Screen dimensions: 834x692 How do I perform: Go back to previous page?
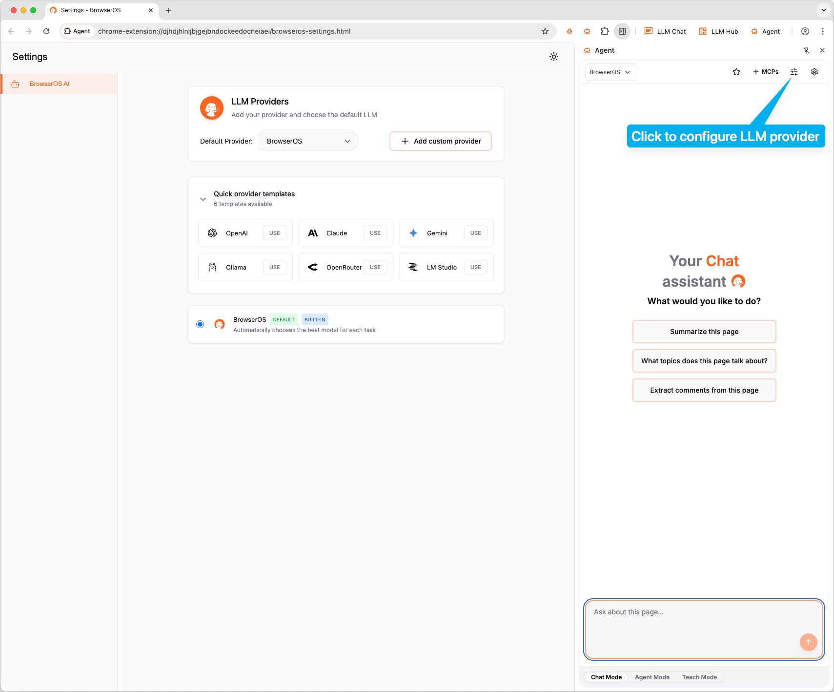click(11, 31)
